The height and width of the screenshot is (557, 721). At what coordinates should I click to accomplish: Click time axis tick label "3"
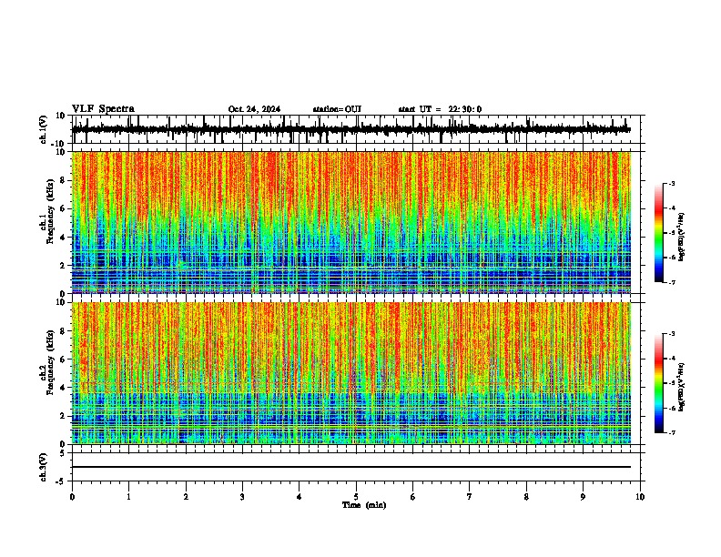tap(242, 497)
